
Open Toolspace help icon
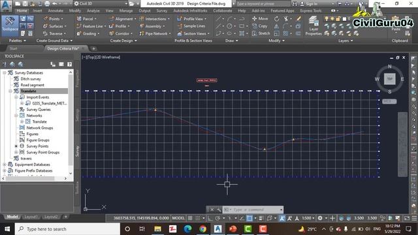[69, 64]
